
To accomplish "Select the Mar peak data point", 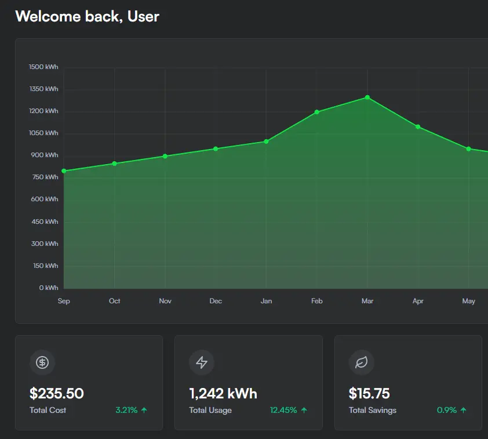I will (367, 97).
